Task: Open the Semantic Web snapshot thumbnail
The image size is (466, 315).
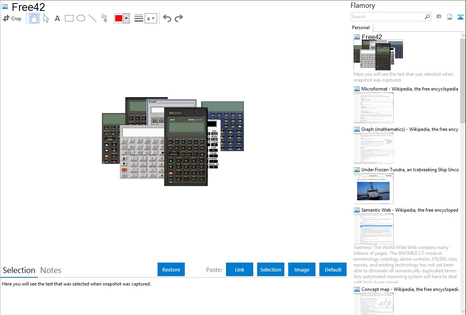Action: 373,229
